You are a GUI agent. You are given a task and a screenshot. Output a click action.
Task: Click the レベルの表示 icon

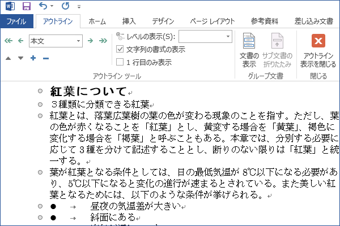(x=120, y=36)
